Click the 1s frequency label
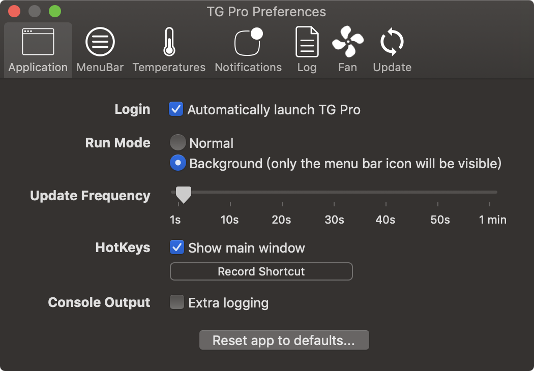The height and width of the screenshot is (371, 534). [175, 220]
